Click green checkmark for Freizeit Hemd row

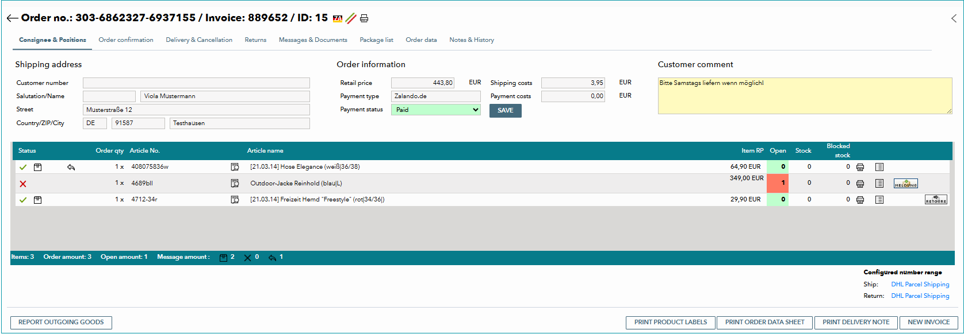(x=23, y=200)
